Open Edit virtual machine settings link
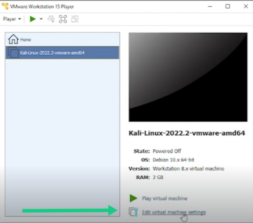This screenshot has height=223, width=253. pyautogui.click(x=174, y=212)
